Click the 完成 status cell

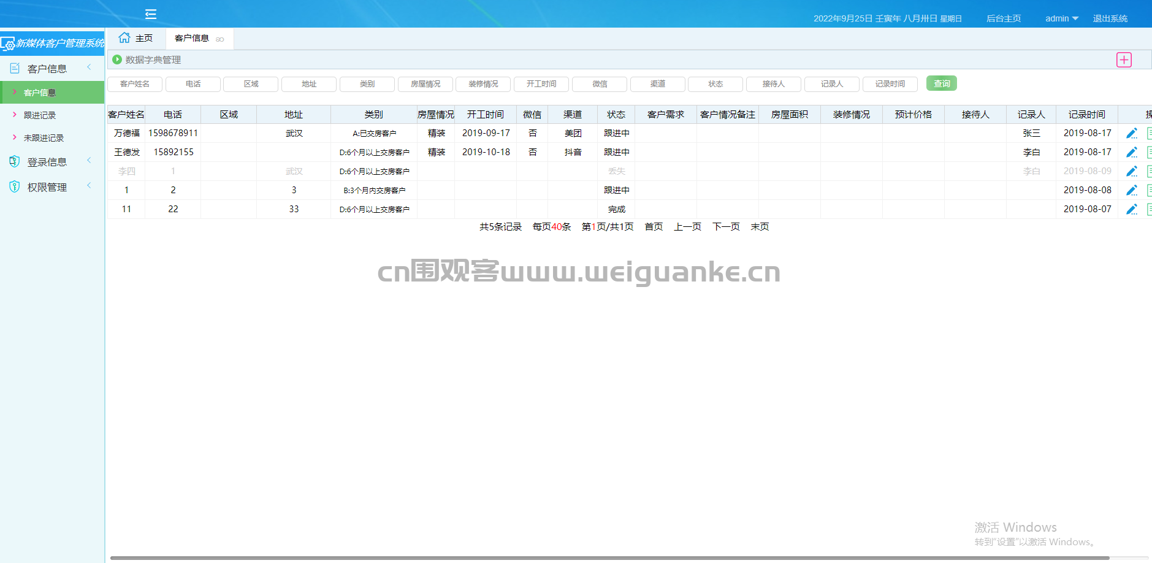coord(616,209)
